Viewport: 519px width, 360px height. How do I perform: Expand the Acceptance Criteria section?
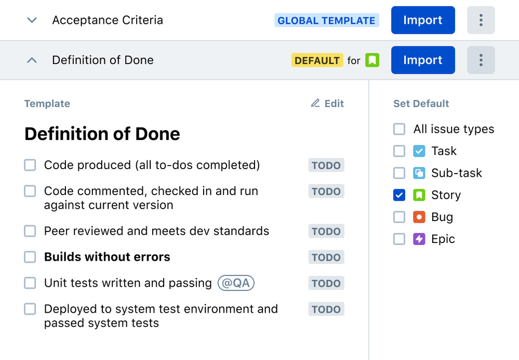coord(32,20)
